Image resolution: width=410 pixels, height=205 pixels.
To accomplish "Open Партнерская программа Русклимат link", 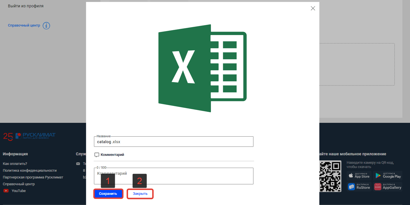I will (33, 177).
